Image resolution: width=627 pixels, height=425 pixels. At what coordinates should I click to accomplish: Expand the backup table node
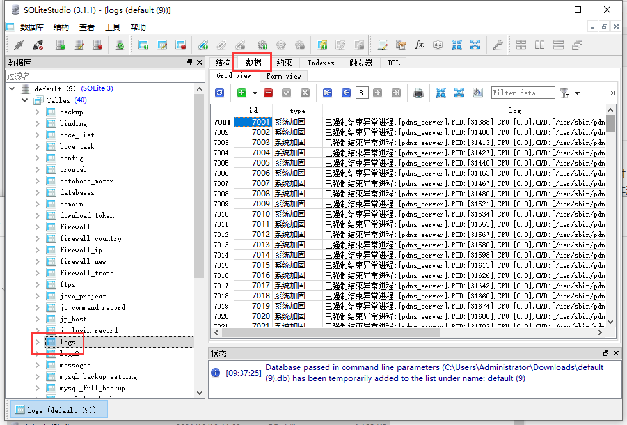pyautogui.click(x=38, y=112)
